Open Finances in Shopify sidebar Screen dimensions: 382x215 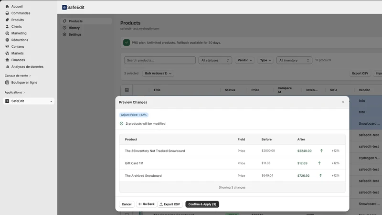pos(18,60)
